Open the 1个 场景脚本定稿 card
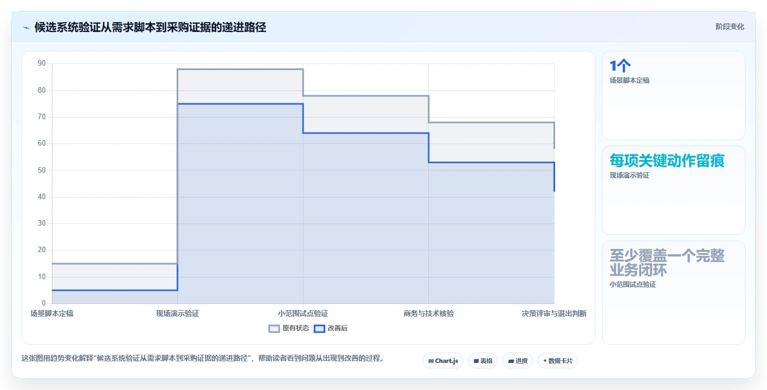767x390 pixels. (x=674, y=95)
